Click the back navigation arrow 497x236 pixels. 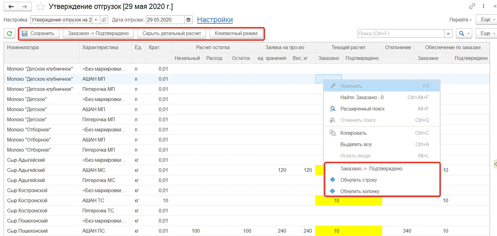tap(11, 6)
